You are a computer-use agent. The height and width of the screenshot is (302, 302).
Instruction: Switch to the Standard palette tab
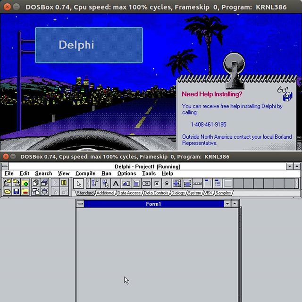pyautogui.click(x=85, y=193)
